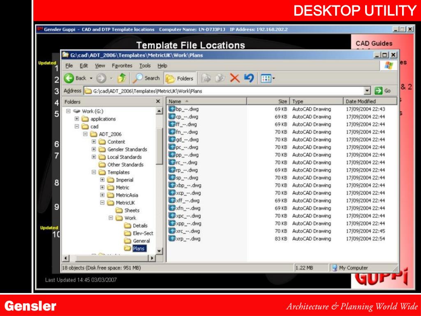Image resolution: width=421 pixels, height=316 pixels.
Task: Select the pc_--.dwg file icon
Action: 172,147
